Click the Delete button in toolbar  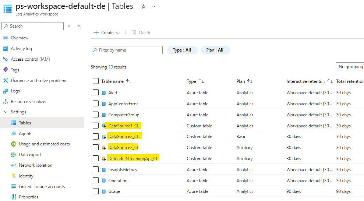click(141, 33)
